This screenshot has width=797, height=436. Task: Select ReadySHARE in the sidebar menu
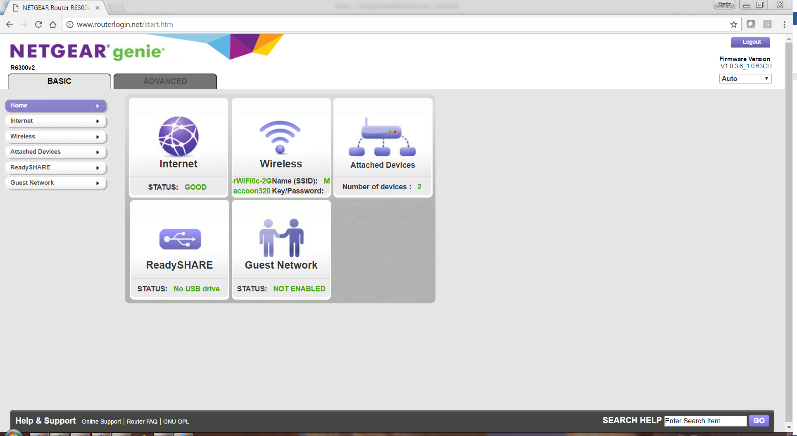(x=56, y=167)
